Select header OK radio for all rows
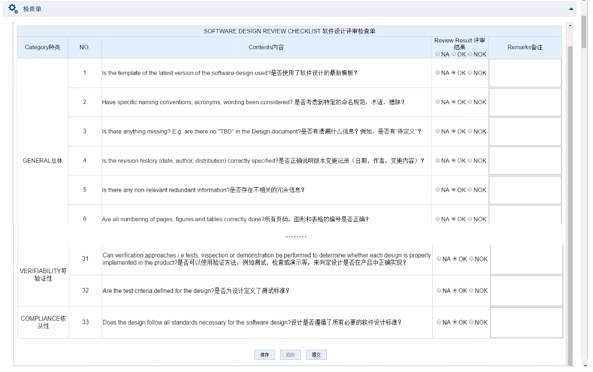 click(x=454, y=55)
